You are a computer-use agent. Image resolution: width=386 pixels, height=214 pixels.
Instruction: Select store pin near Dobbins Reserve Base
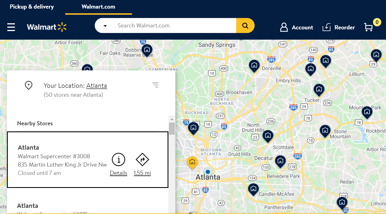(147, 50)
